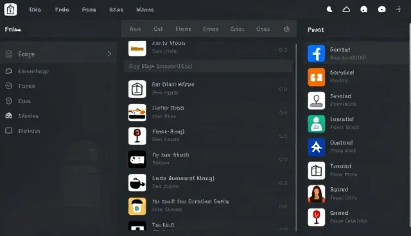Open the fourth menu in the top menu bar
Screen dimensions: 411x236
pyautogui.click(x=116, y=10)
